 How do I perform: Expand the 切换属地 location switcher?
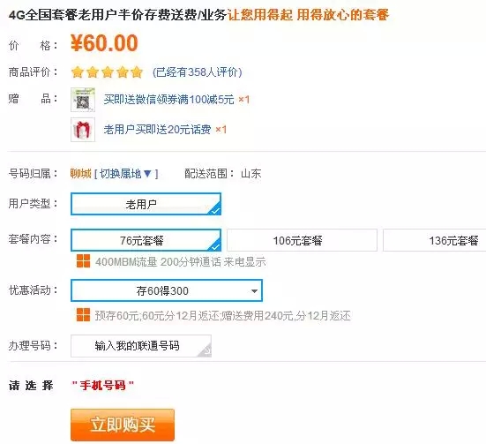pos(126,173)
